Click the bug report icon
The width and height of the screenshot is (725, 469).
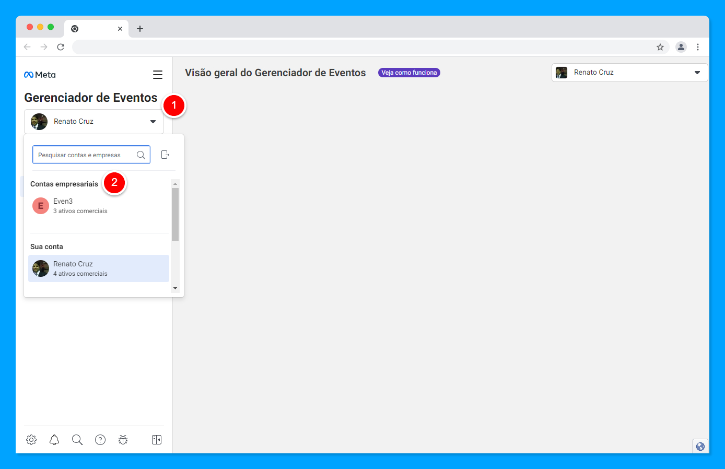[123, 440]
